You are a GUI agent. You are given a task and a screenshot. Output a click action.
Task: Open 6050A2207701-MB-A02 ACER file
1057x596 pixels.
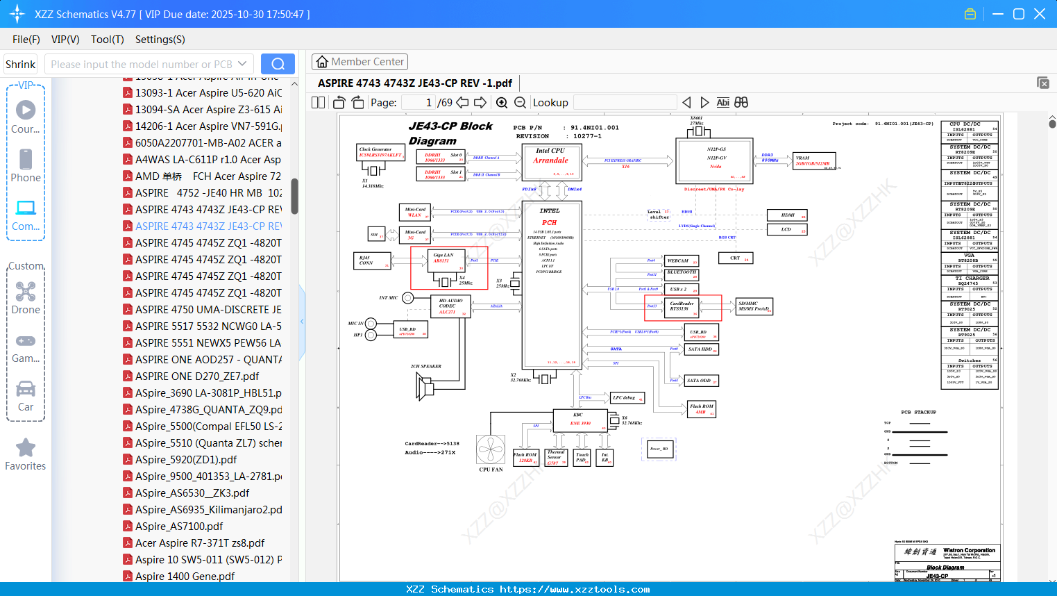click(203, 143)
